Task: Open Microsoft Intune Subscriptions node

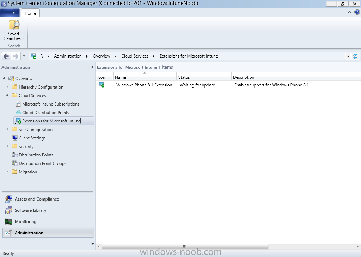Action: pyautogui.click(x=51, y=104)
